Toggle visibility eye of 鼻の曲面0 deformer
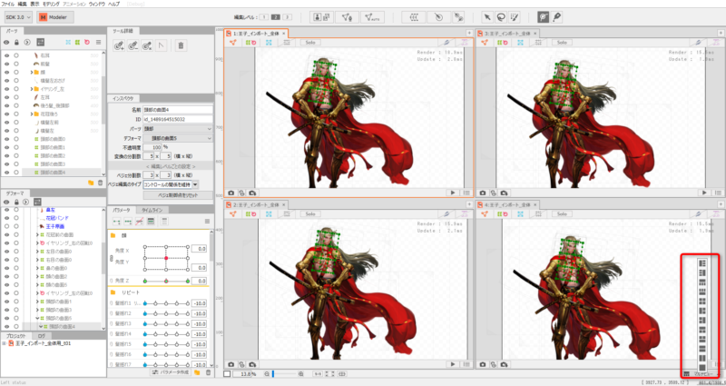Screen dimensions: 726x386 coord(6,268)
